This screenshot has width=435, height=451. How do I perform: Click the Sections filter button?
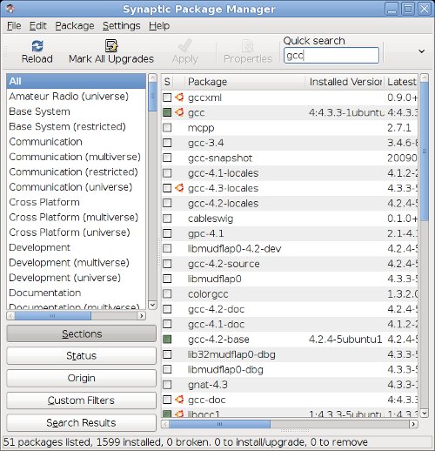(81, 333)
